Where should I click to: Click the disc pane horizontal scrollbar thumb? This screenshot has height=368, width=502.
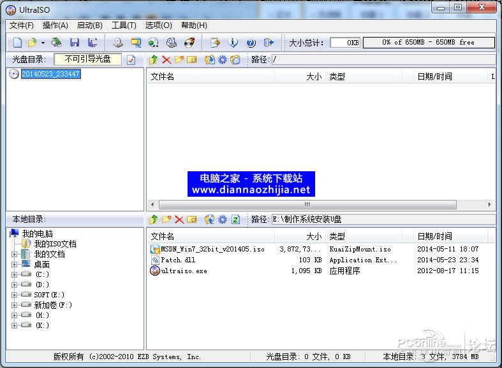coord(307,204)
